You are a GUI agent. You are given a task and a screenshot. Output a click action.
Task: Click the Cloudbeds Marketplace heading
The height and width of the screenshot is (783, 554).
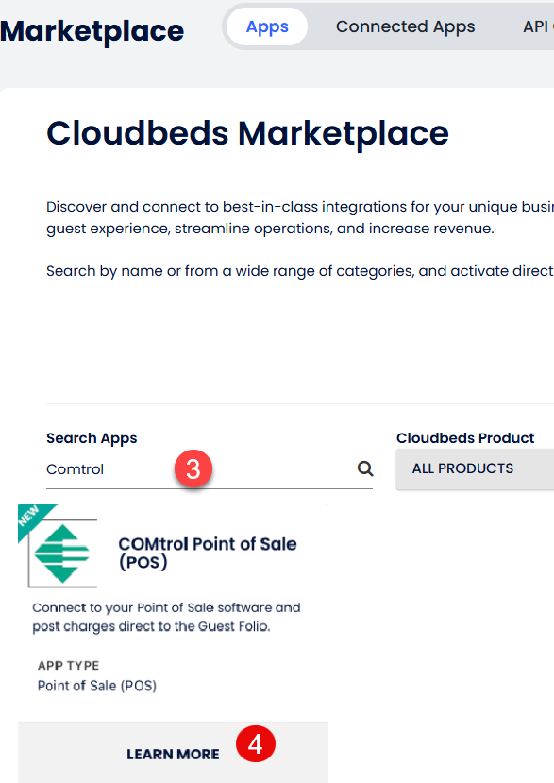[x=247, y=133]
